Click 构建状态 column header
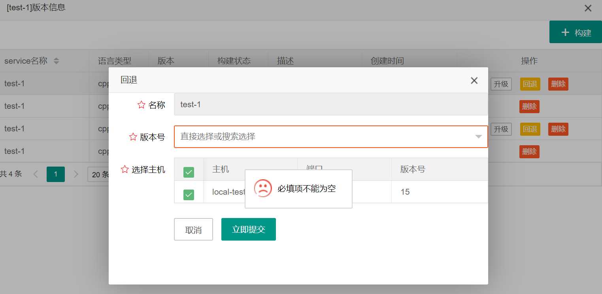602x294 pixels. click(234, 61)
